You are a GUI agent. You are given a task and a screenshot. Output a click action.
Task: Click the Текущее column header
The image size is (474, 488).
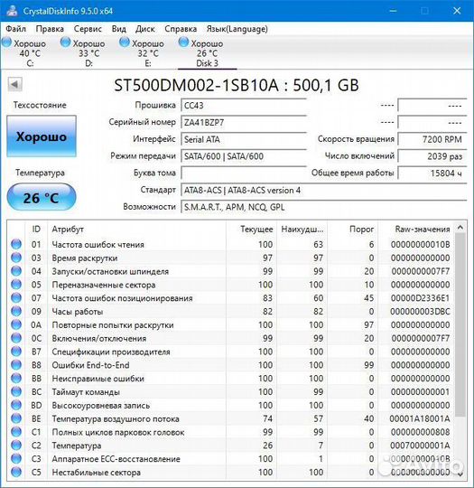(252, 229)
